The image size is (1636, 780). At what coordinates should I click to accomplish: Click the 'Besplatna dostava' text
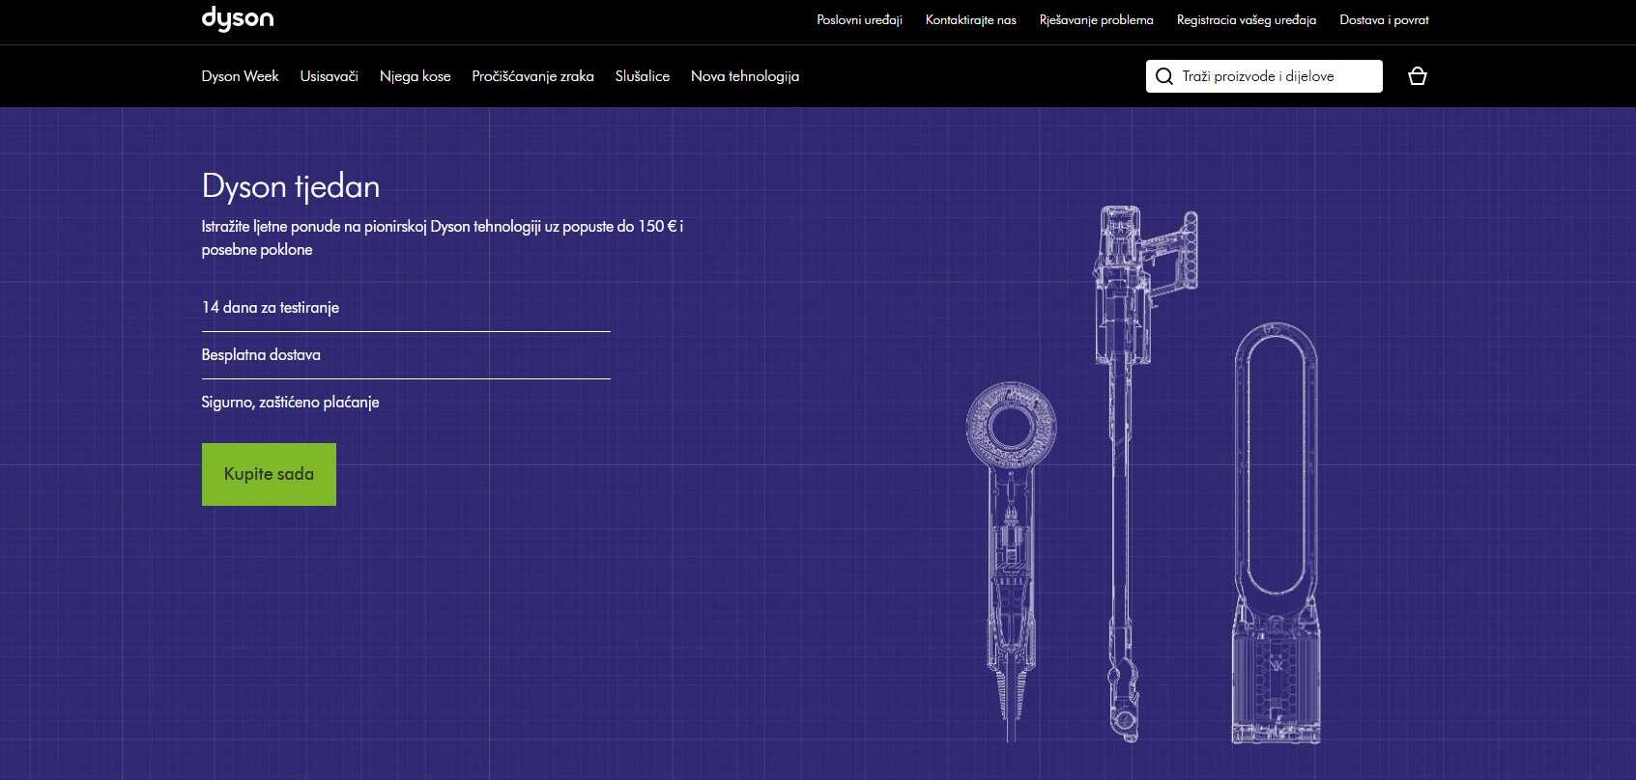point(261,354)
